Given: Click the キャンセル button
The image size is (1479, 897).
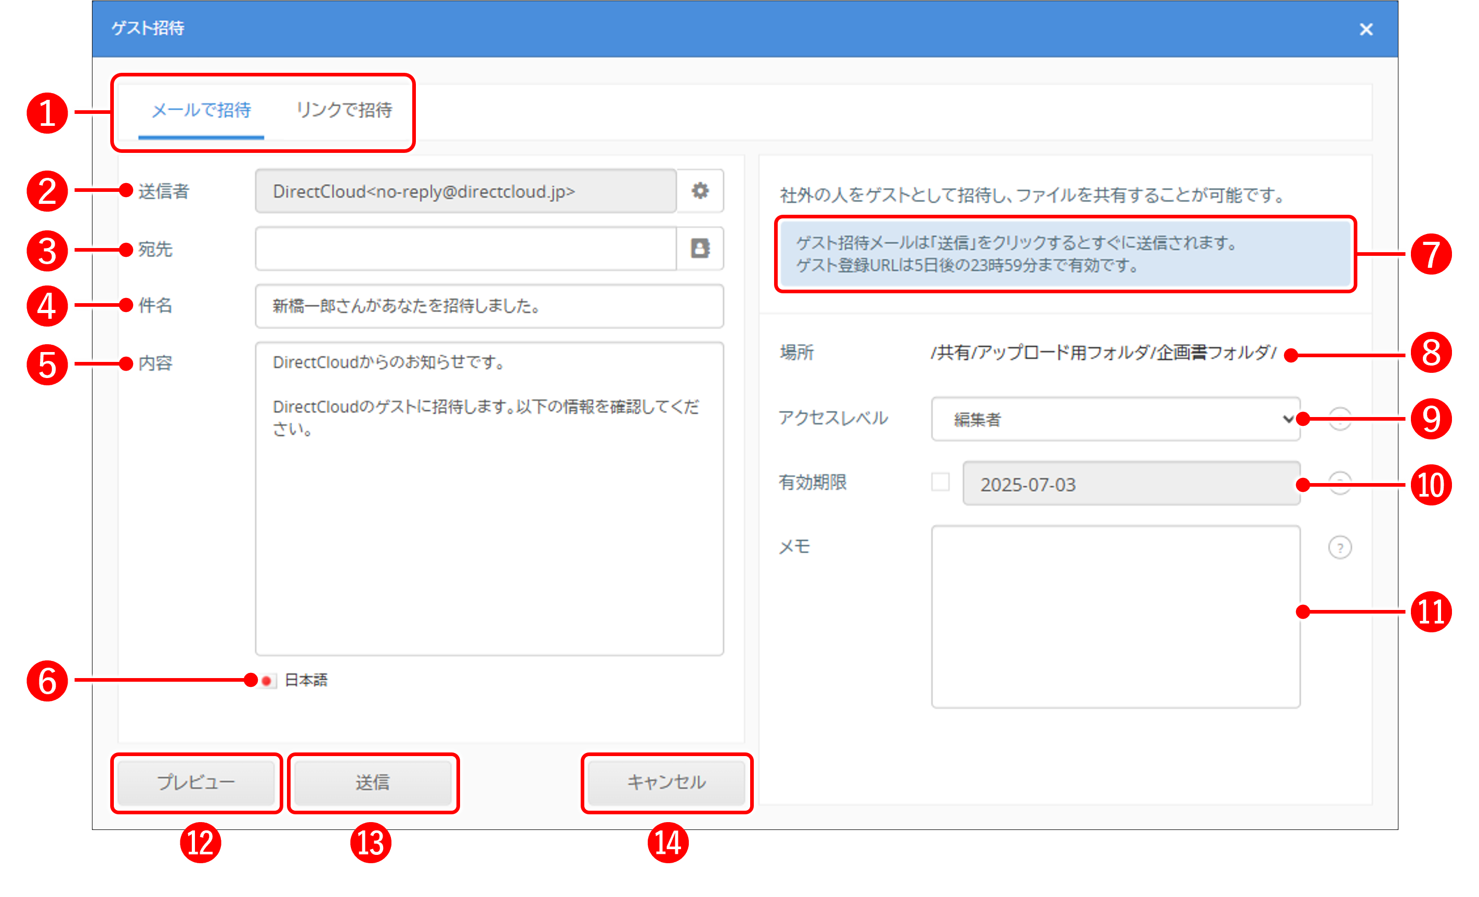Looking at the screenshot, I should 666,782.
